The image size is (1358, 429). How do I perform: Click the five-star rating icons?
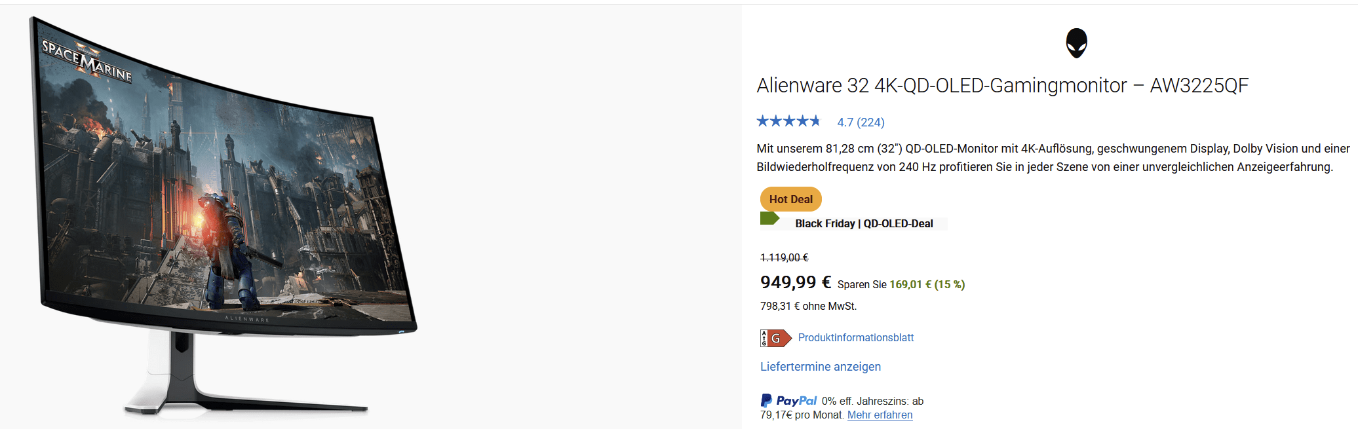[x=788, y=121]
